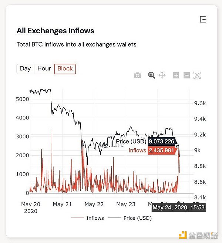Click the May 23 axis label
This screenshot has height=243, width=222.
point(126,204)
